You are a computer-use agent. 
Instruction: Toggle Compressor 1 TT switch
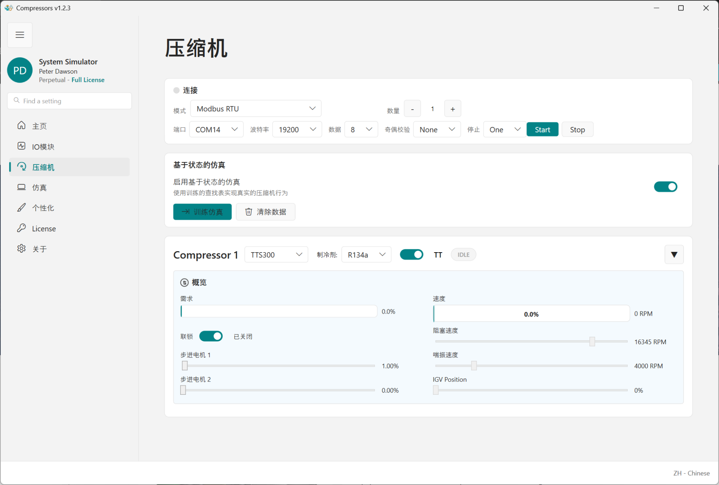(x=411, y=255)
